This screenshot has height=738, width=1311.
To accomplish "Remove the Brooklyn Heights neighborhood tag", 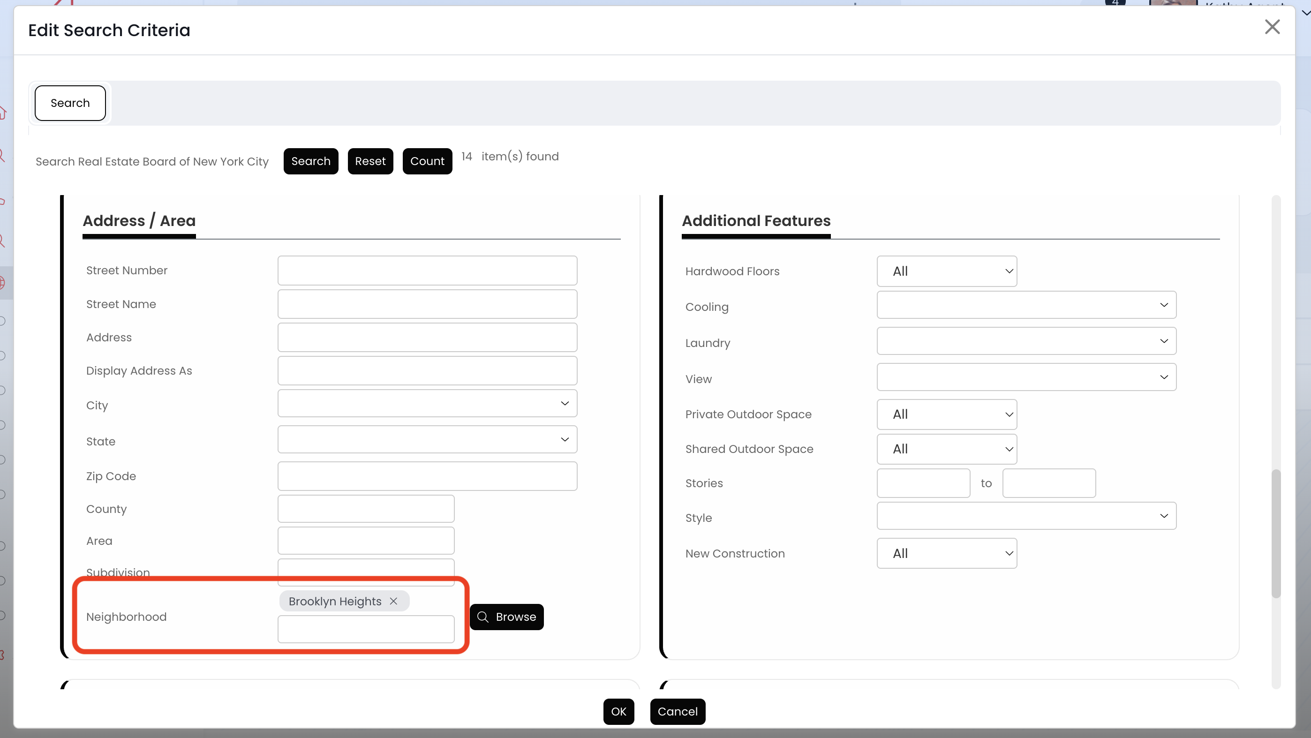I will pos(393,601).
